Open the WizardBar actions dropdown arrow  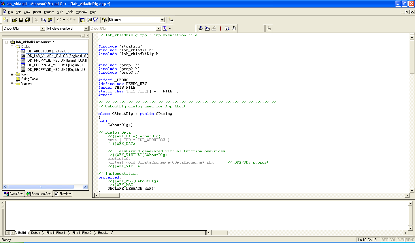[x=170, y=29]
